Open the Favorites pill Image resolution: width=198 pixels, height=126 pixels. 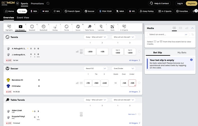[182, 11]
